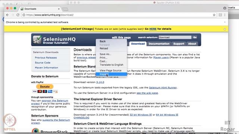This screenshot has height=134, width=239.
Task: Click the credit card logos image
Action: point(45,92)
